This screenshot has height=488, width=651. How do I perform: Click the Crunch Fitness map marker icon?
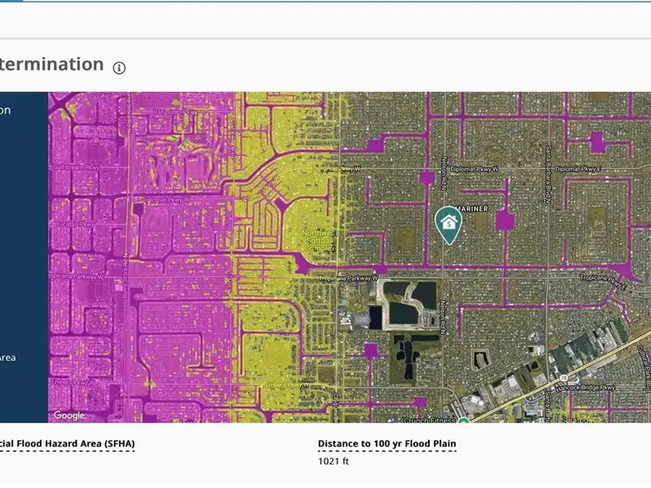point(462,420)
